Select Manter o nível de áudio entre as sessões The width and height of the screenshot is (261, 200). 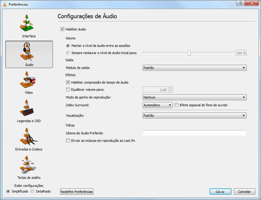pos(68,46)
